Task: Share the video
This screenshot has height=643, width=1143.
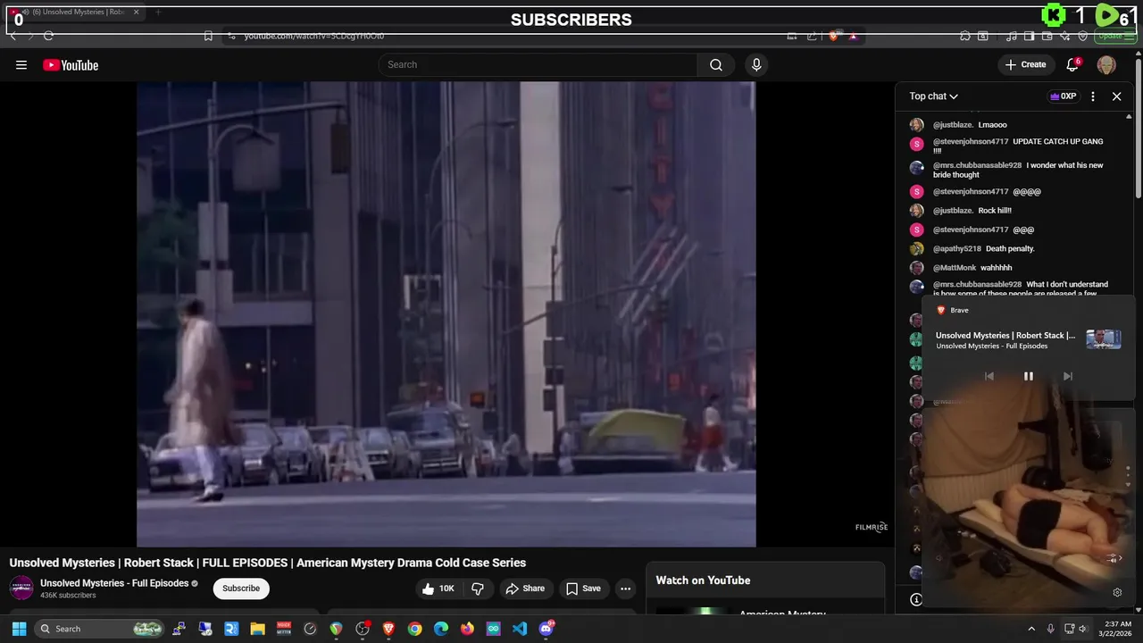Action: pyautogui.click(x=525, y=588)
